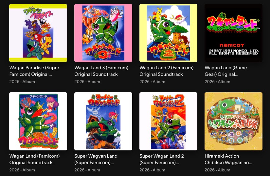Select 2026 Album subtitle under Hirameki Action
Image resolution: width=270 pixels, height=176 pixels.
point(217,170)
